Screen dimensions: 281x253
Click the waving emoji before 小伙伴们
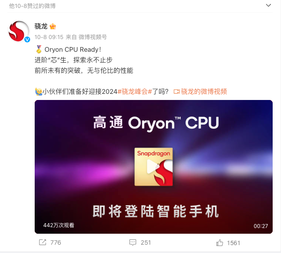[39, 92]
